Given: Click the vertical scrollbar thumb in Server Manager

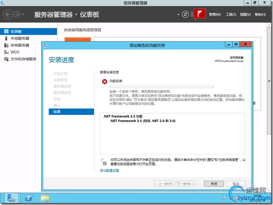Looking at the screenshot, I should tap(269, 81).
